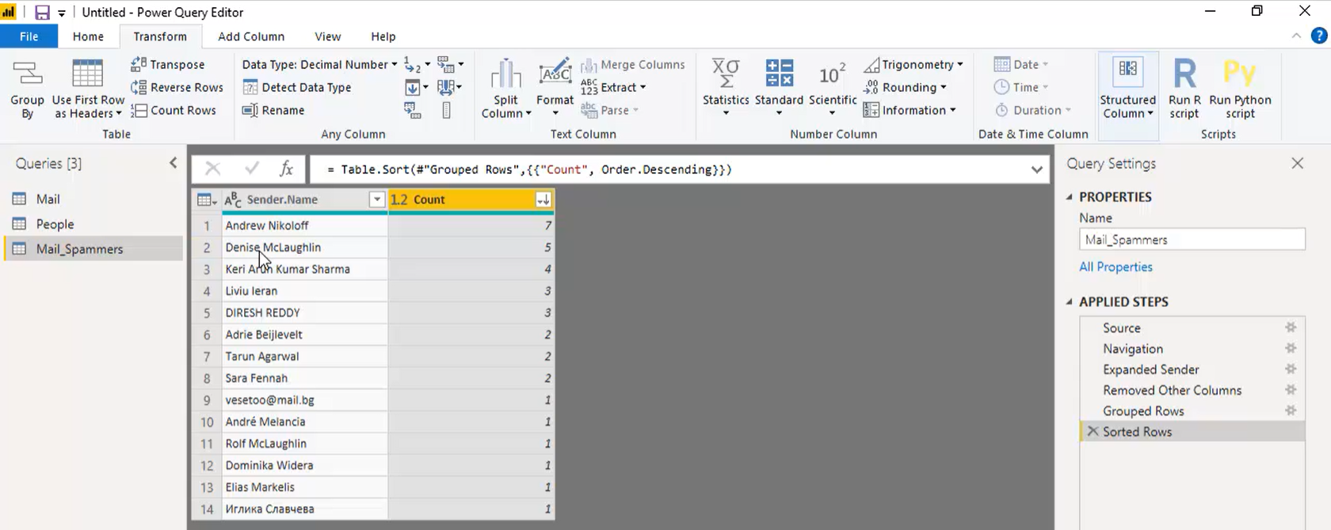The height and width of the screenshot is (530, 1331).
Task: Select the People query
Action: [93, 224]
